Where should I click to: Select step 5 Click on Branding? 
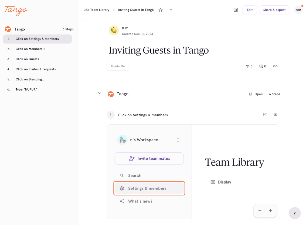38,79
